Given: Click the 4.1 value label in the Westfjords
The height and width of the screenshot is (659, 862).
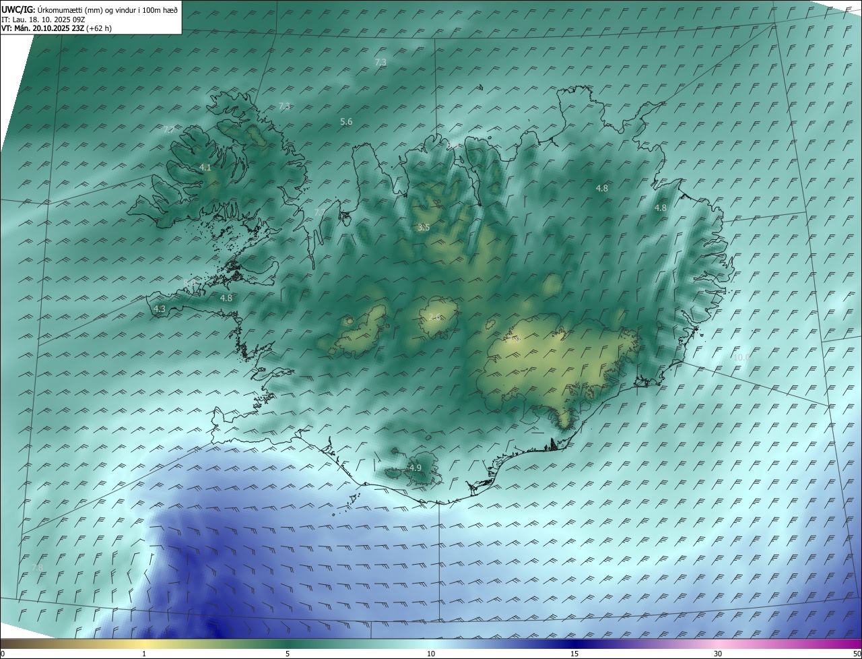Looking at the screenshot, I should tap(205, 167).
